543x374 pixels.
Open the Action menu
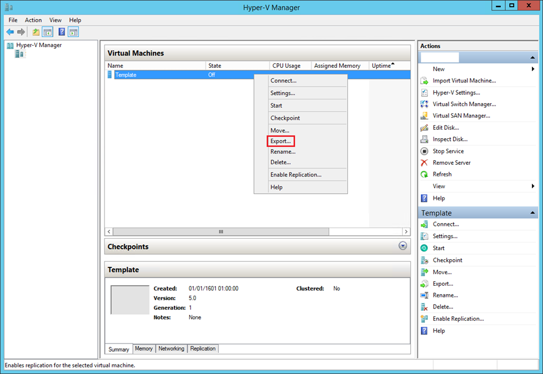coord(33,20)
